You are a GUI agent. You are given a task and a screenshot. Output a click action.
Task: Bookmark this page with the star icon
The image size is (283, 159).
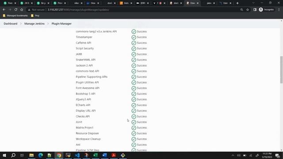click(248, 10)
